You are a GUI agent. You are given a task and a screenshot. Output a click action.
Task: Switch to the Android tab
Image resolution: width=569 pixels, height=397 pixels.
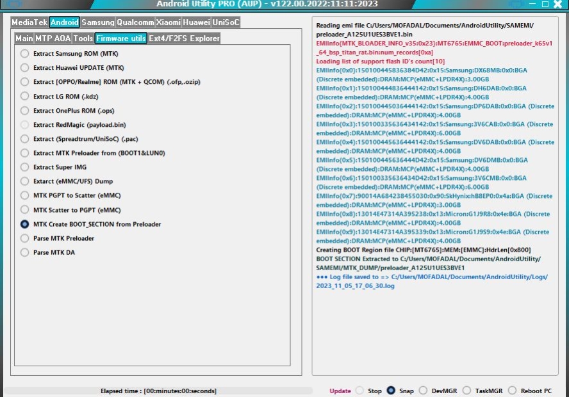(x=64, y=22)
